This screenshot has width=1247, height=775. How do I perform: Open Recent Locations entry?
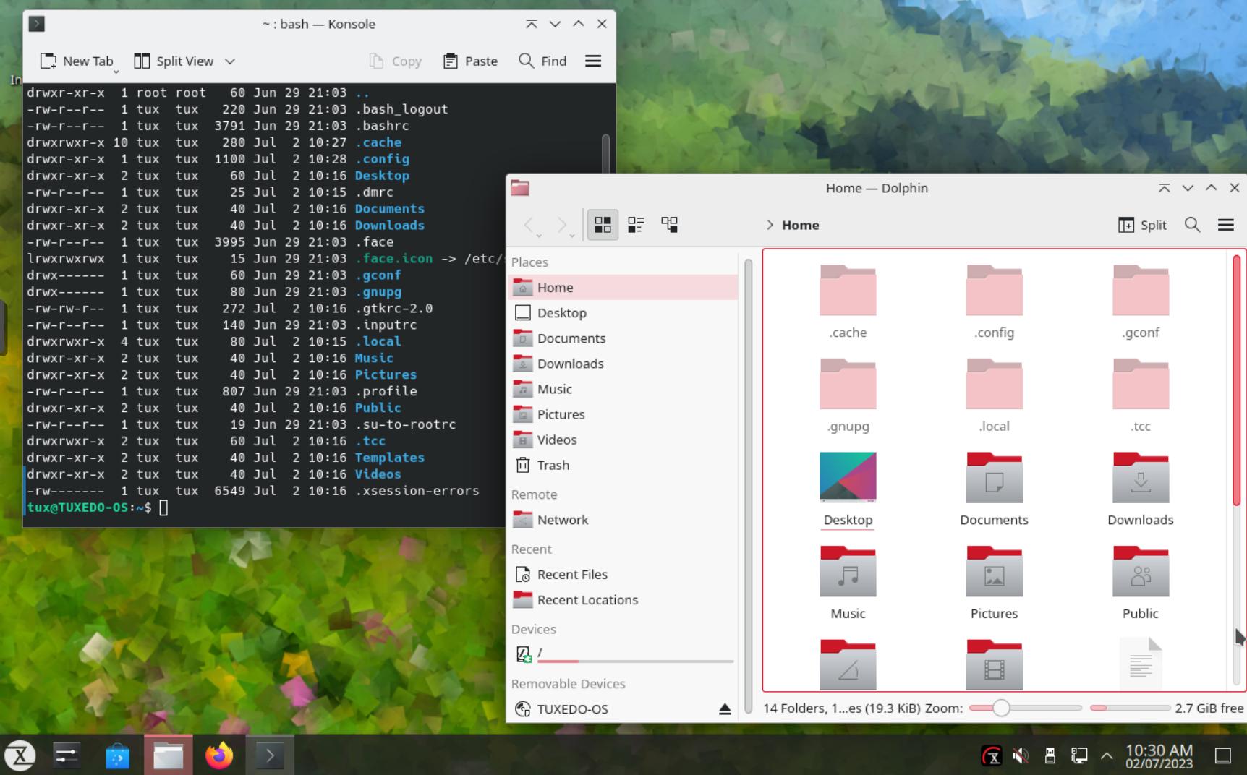click(x=623, y=599)
